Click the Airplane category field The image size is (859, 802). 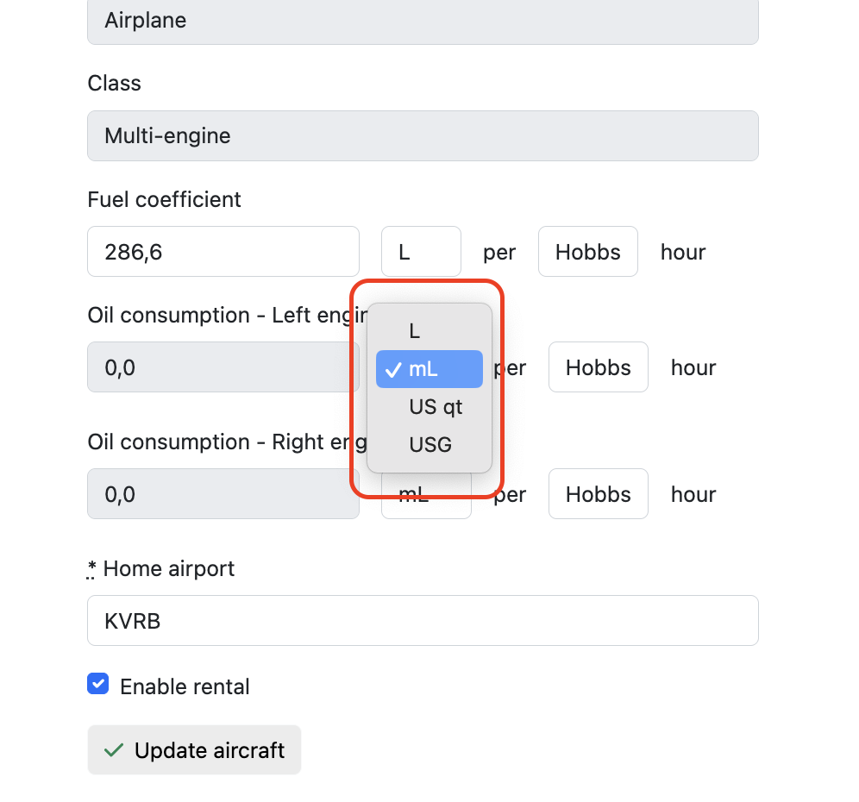(423, 21)
